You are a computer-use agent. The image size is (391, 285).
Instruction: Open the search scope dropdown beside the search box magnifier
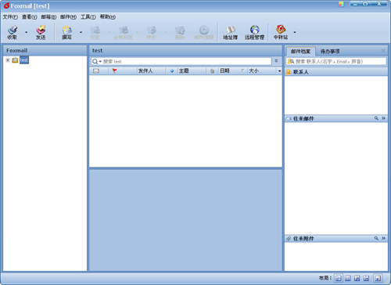coord(100,62)
